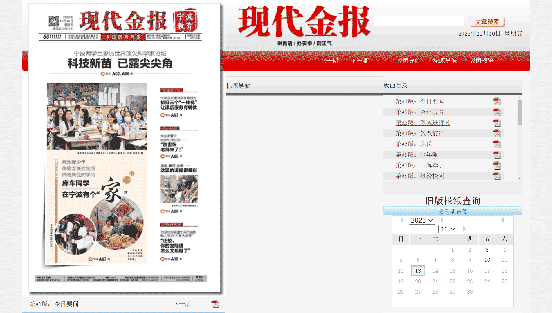552x313 pixels.
Task: Download PDF icon beside 下一版 below the page
Action: click(215, 304)
